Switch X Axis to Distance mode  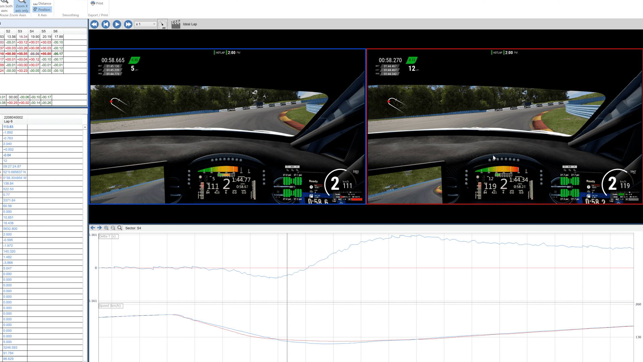pyautogui.click(x=42, y=3)
